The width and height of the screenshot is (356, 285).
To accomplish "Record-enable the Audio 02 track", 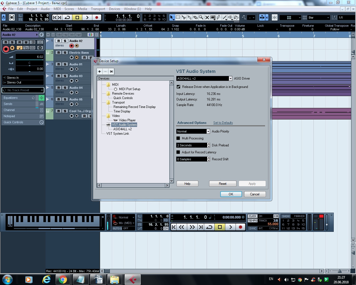I will (71, 46).
